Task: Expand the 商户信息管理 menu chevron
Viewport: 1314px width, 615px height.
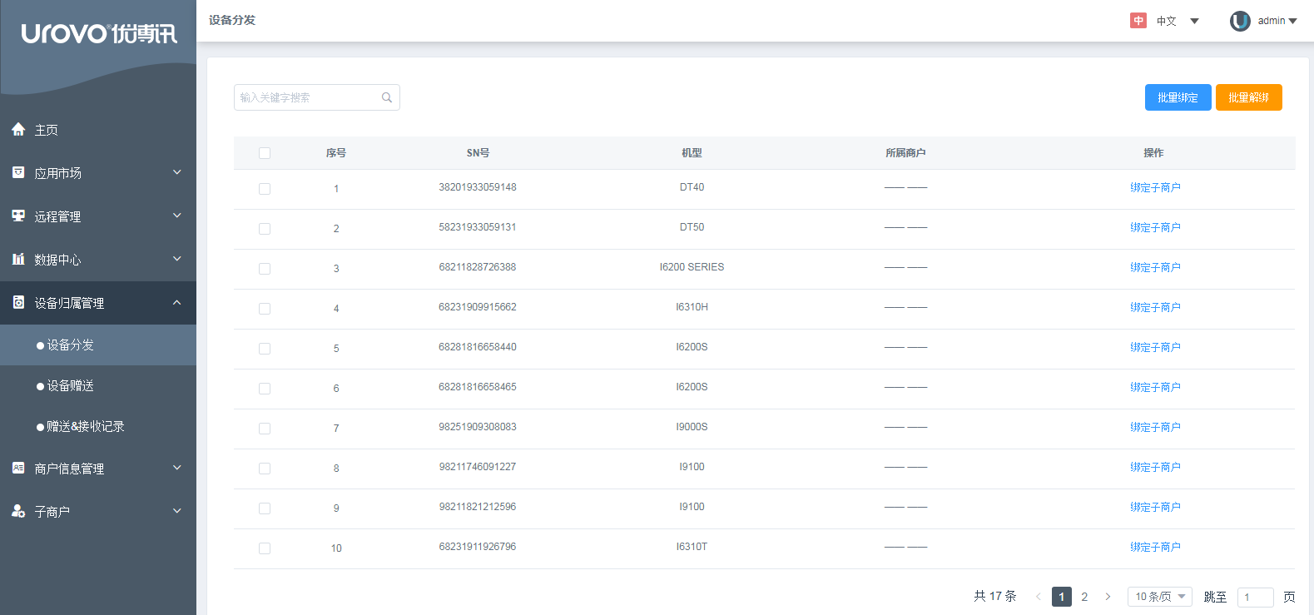Action: pos(176,468)
